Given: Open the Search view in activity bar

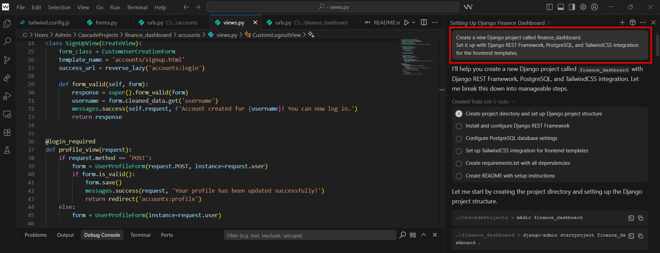Looking at the screenshot, I should (7, 41).
